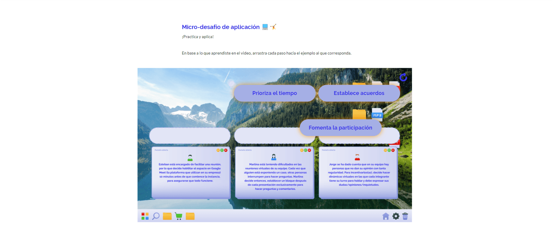
Task: Click the Martina scenario text
Action: [275, 177]
